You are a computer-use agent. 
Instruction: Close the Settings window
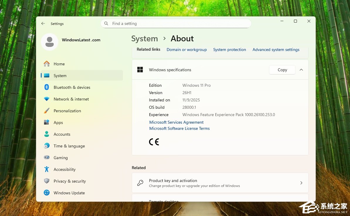(x=309, y=21)
